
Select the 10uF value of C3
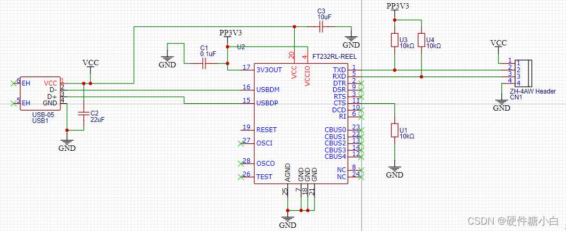[x=325, y=17]
